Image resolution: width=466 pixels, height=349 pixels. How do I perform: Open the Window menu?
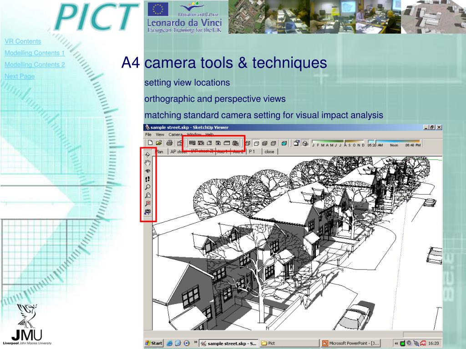pos(194,135)
